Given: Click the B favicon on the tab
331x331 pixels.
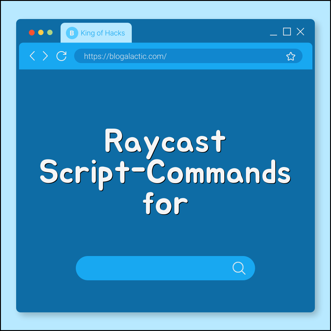Looking at the screenshot, I should tap(72, 33).
